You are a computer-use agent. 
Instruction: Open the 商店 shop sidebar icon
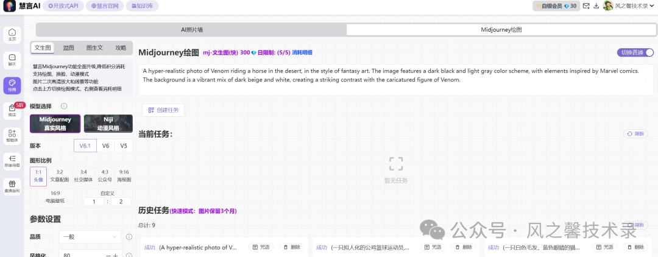pos(12,111)
